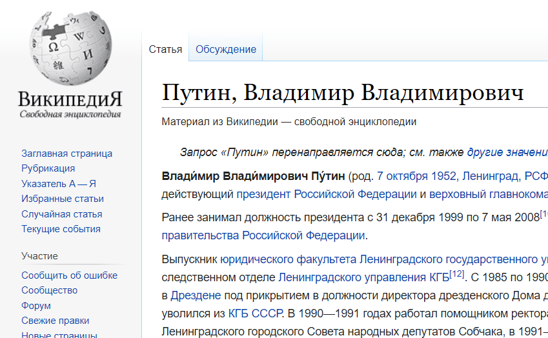Click footnote reference [12]
This screenshot has height=338, width=548.
coord(457,274)
